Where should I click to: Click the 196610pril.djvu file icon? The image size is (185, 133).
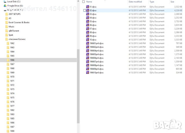coord(87,73)
